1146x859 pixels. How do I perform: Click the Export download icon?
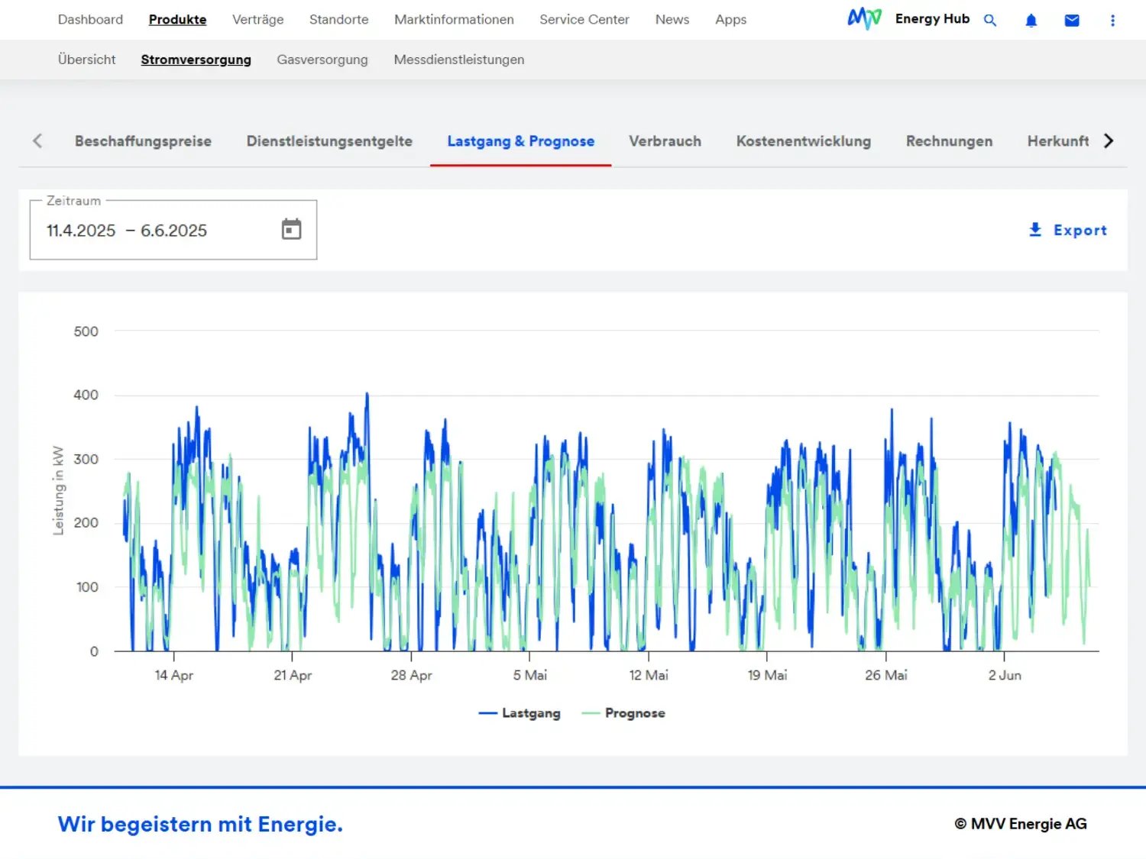[1035, 230]
